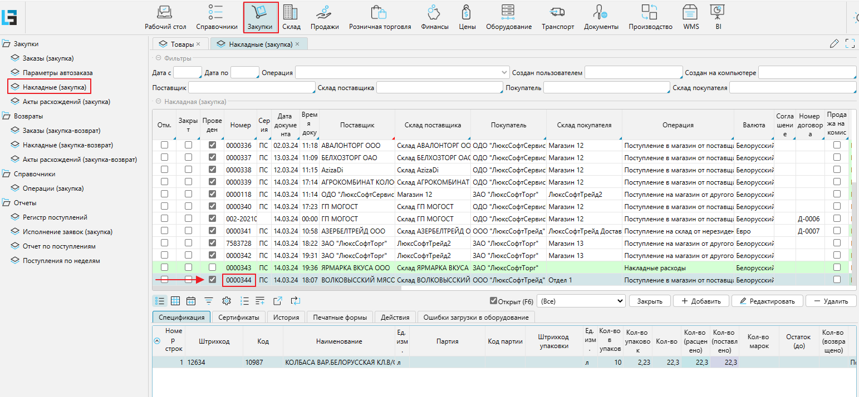Tick Отм. checkbox for invoice 0000336
The image size is (859, 397).
[164, 145]
